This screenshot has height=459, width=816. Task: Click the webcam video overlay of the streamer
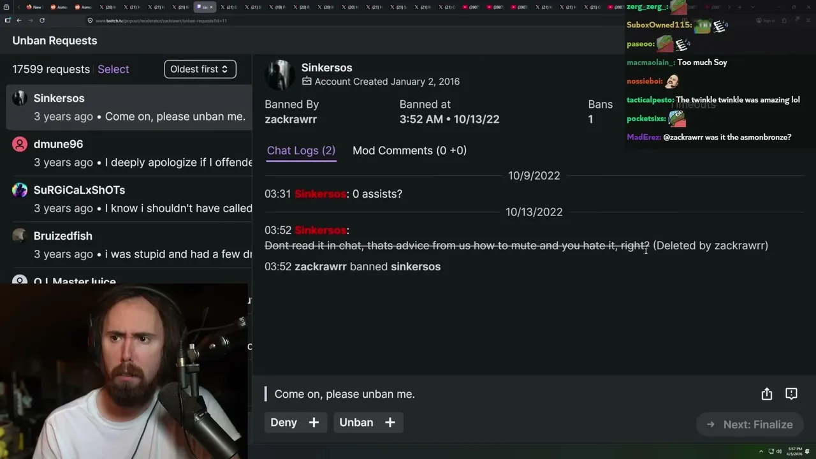124,371
